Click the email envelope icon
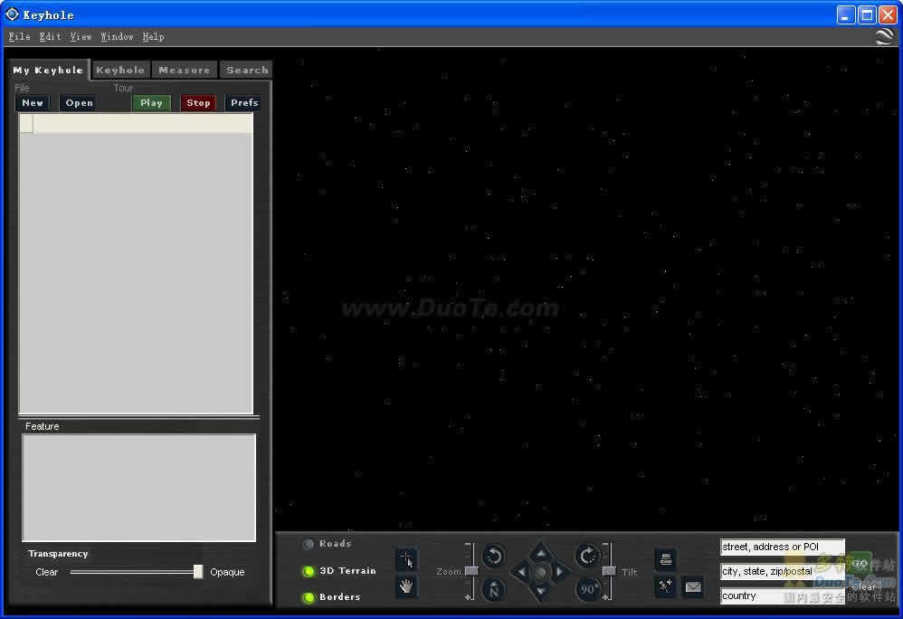903x619 pixels. pos(693,586)
